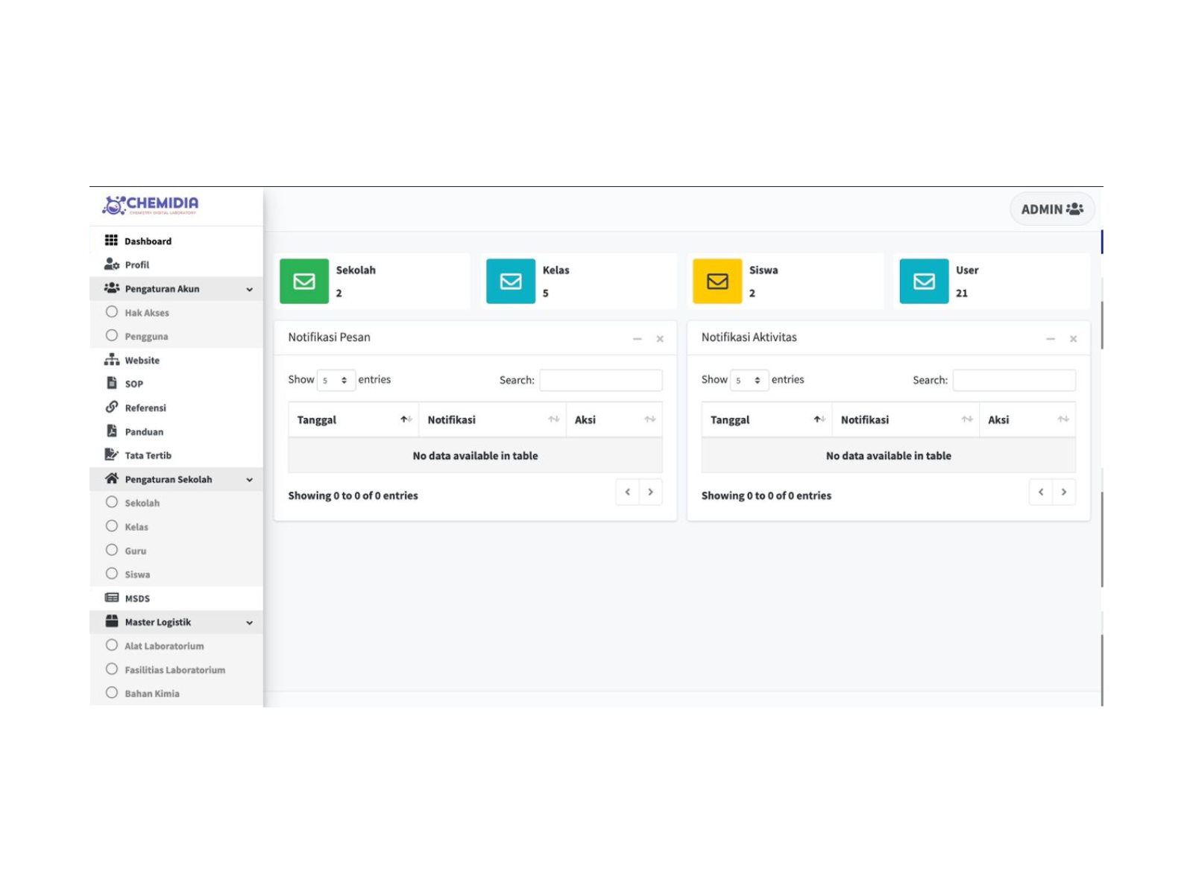The height and width of the screenshot is (894, 1193).
Task: Click the yellow Siswa envelope icon
Action: 717,281
